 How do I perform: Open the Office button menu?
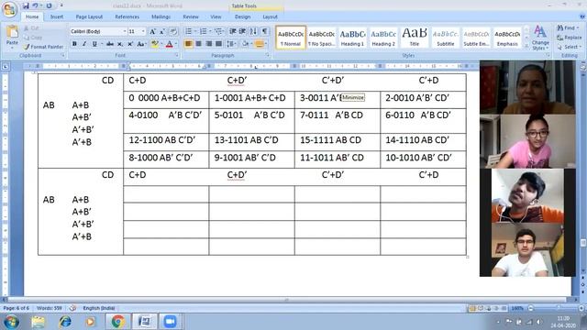coord(9,9)
